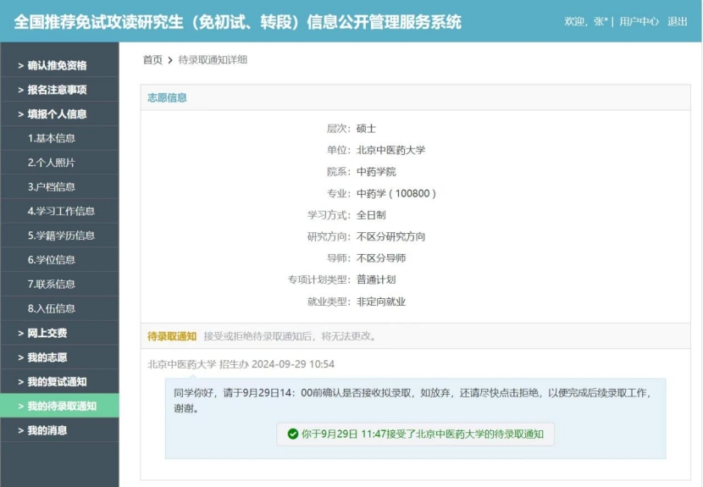The height and width of the screenshot is (487, 703).
Task: Click the 不区分导师 value
Action: click(x=381, y=257)
